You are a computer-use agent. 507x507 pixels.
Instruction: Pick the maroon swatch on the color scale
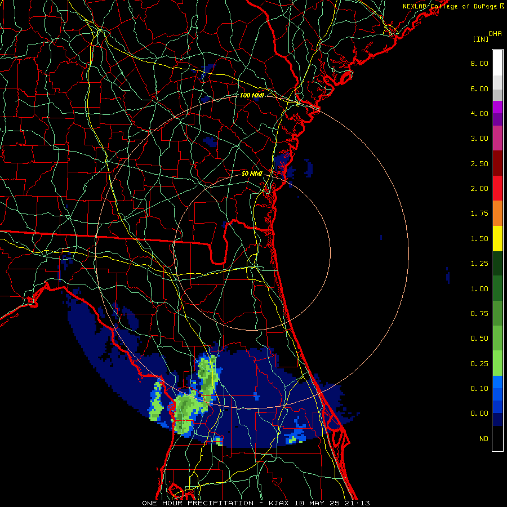click(x=497, y=163)
